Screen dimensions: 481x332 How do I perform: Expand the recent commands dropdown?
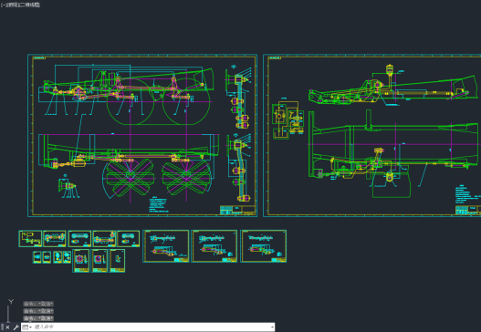27,327
